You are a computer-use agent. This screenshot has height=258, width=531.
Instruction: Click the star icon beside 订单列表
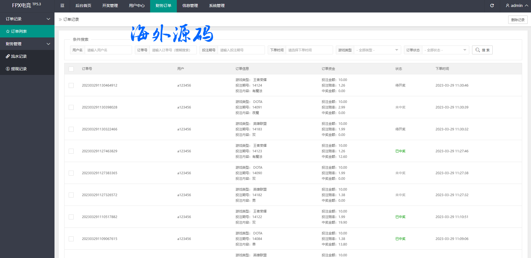8,31
